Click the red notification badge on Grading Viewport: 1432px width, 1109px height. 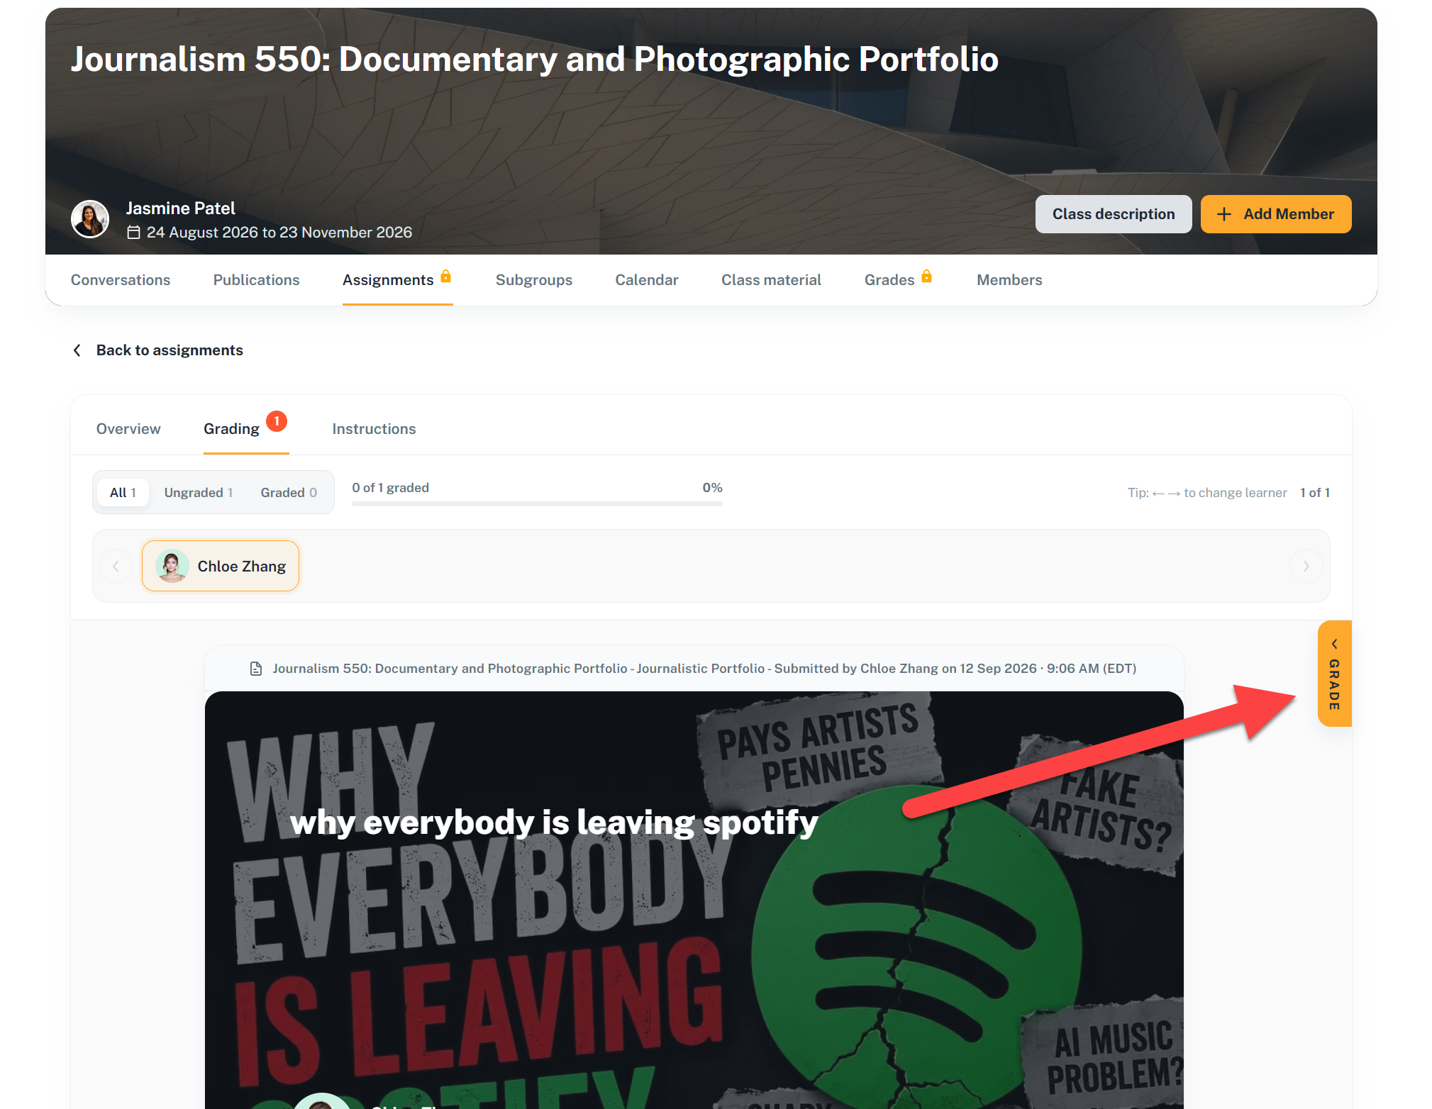pyautogui.click(x=277, y=421)
